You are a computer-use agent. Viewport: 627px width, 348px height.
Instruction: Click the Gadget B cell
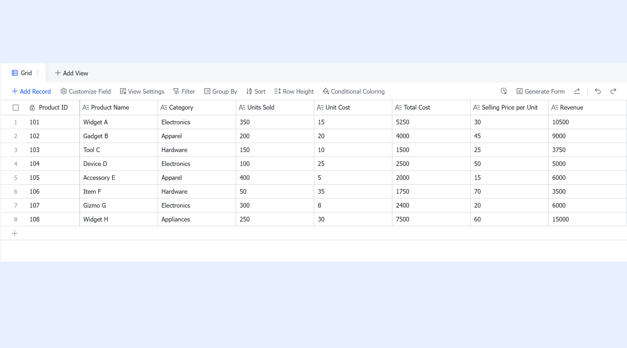(119, 136)
